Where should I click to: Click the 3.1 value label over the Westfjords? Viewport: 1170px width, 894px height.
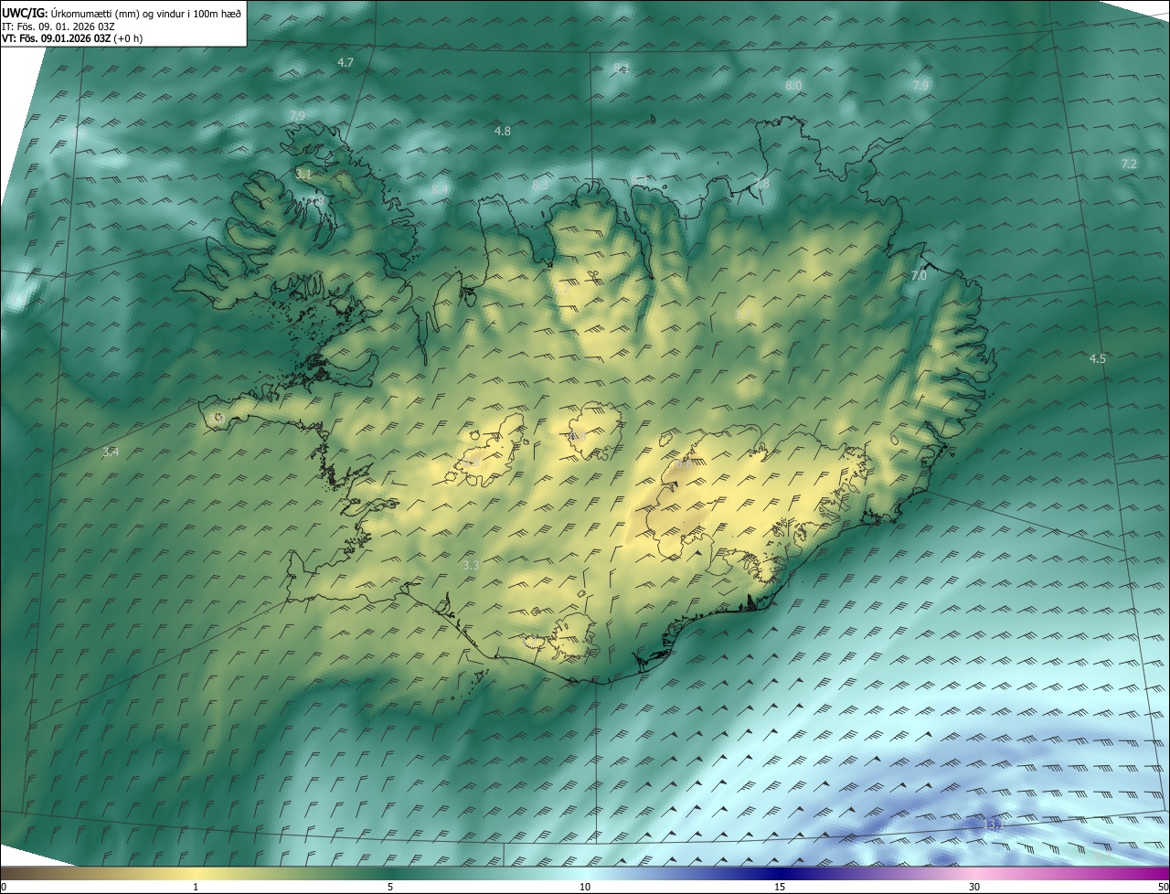[x=303, y=174]
